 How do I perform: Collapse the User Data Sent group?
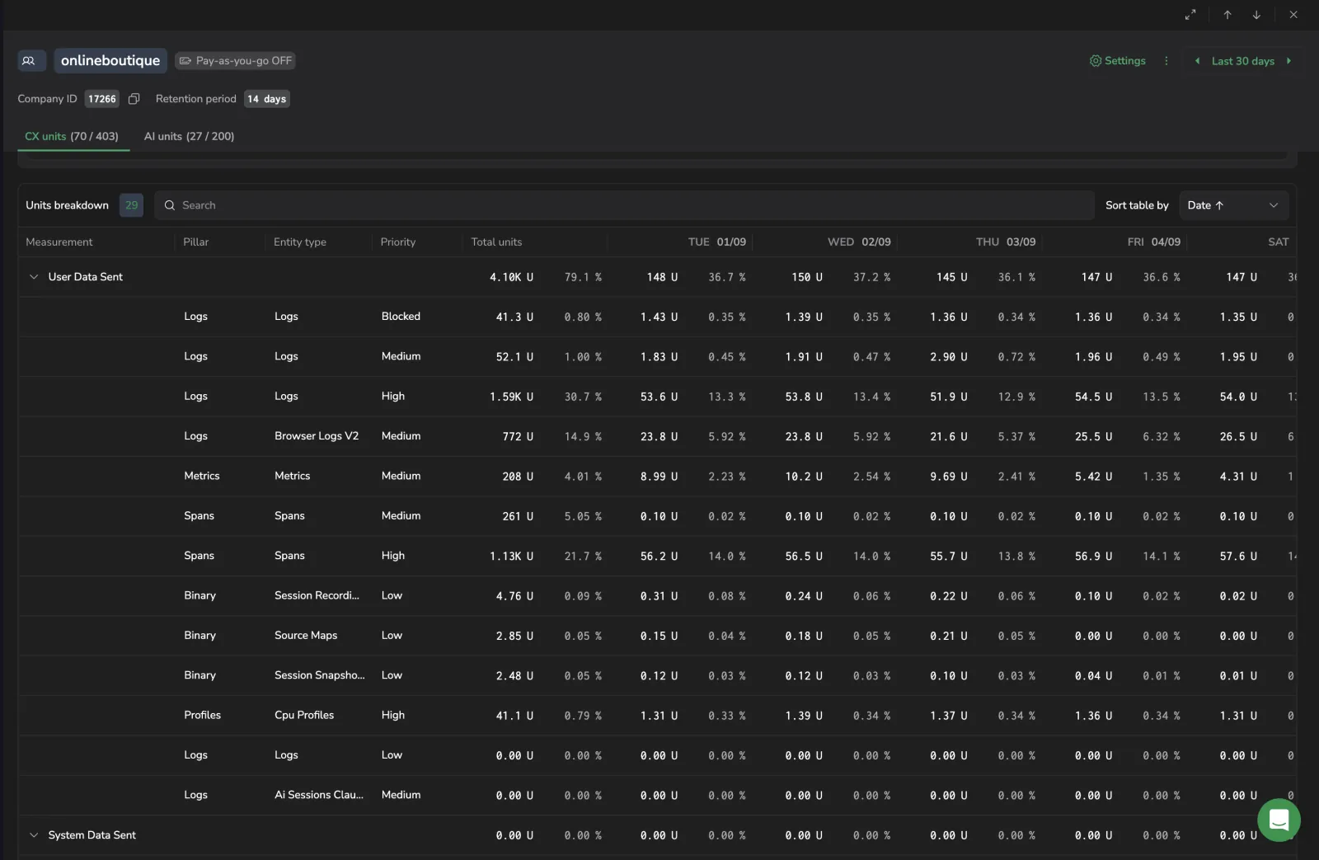[x=34, y=277]
